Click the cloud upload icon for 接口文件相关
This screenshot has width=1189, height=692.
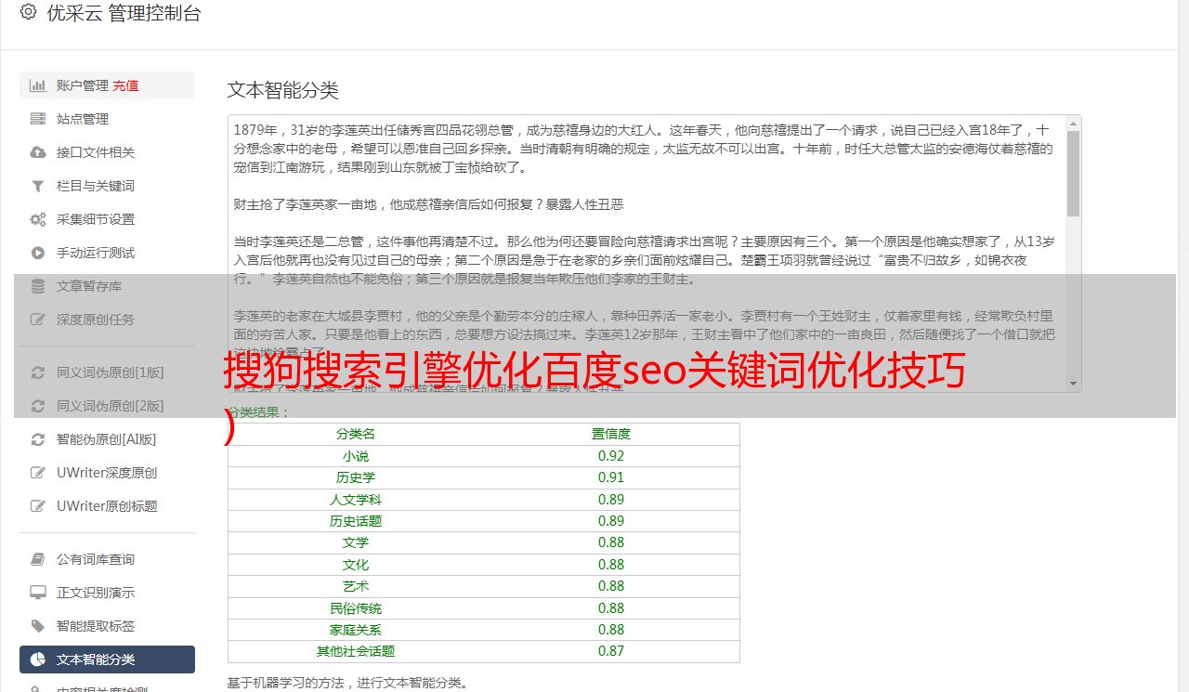(37, 152)
